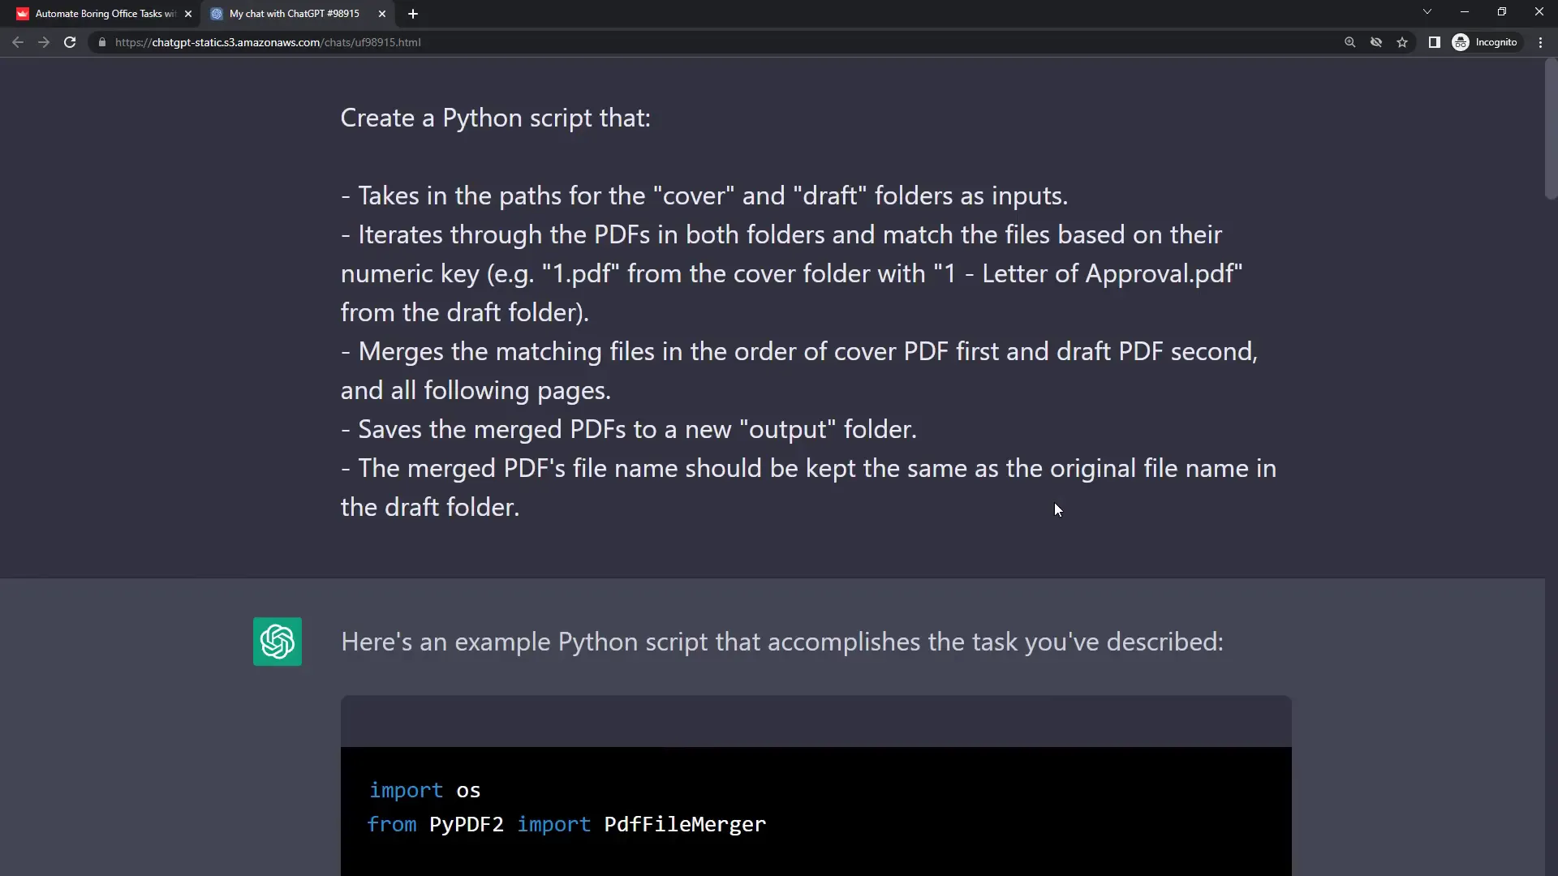Switch to Automate Boring Office Tasks tab
The image size is (1558, 876).
coord(101,14)
